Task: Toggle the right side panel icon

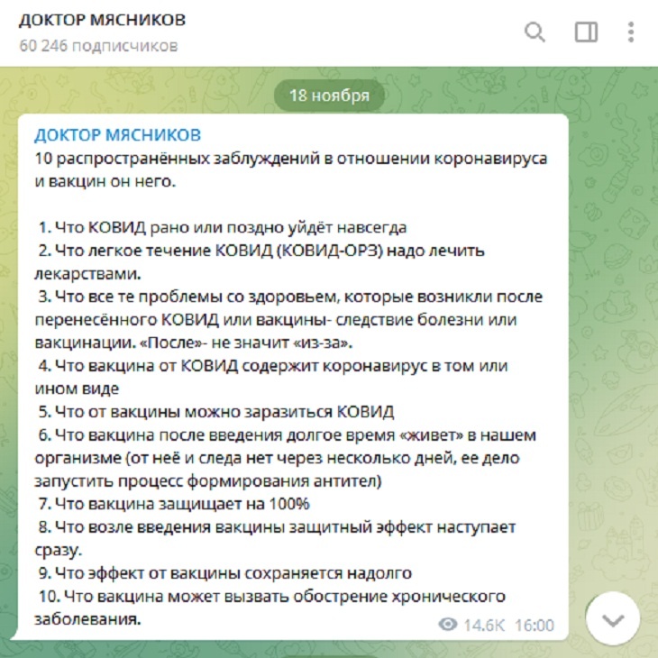Action: pos(586,32)
